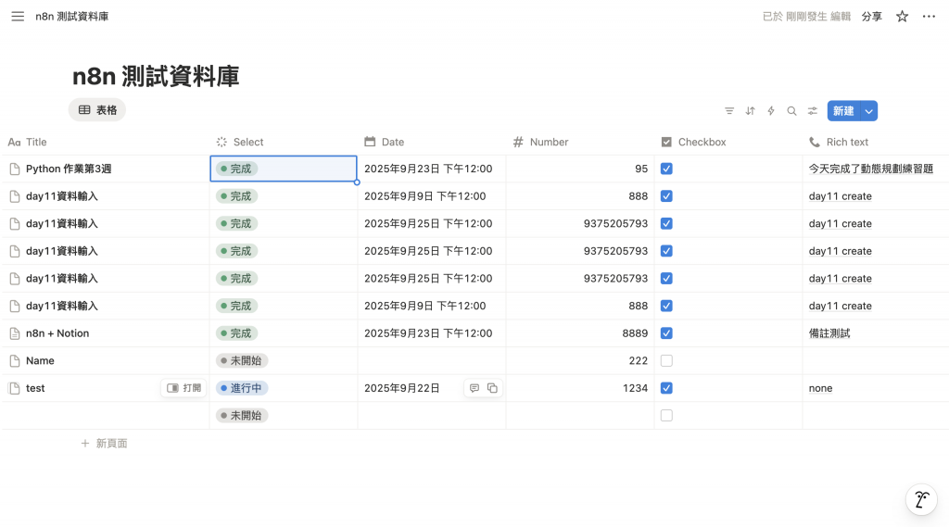Select the number cell 95

click(580, 169)
